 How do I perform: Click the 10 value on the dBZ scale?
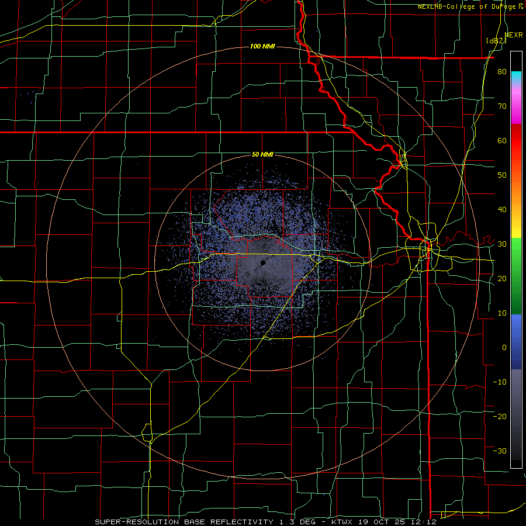502,313
